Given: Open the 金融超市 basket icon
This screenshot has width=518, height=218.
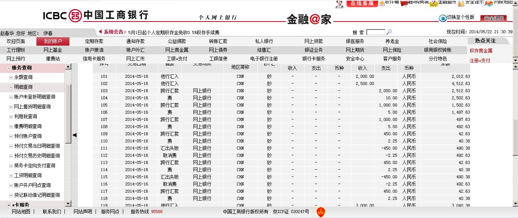Looking at the screenshot, I should click(434, 3).
